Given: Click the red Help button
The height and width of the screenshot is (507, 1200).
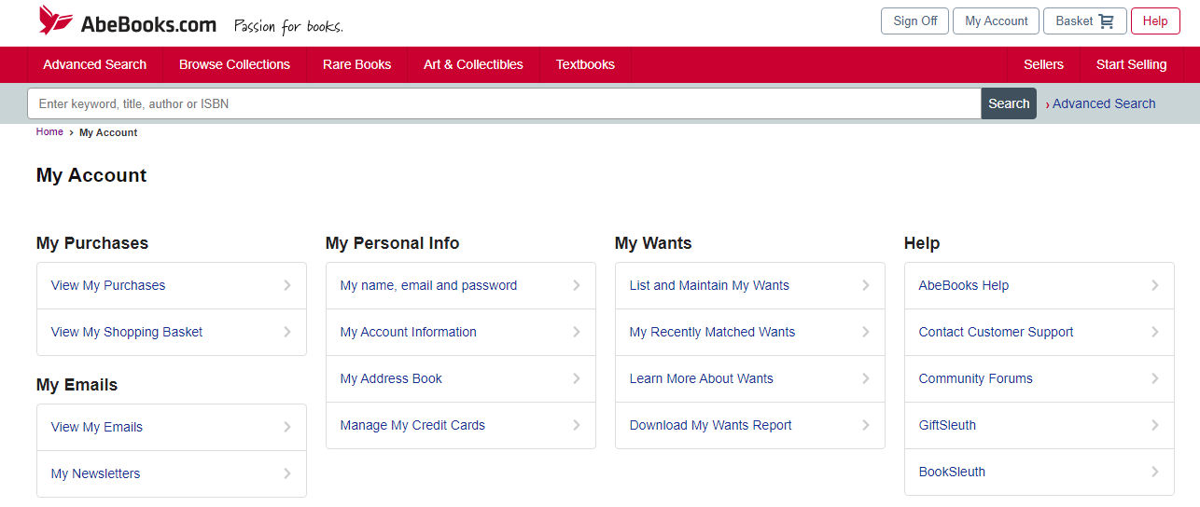Looking at the screenshot, I should 1154,21.
